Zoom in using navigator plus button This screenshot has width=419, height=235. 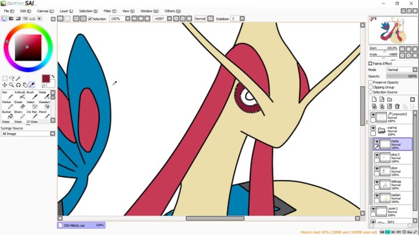point(409,49)
